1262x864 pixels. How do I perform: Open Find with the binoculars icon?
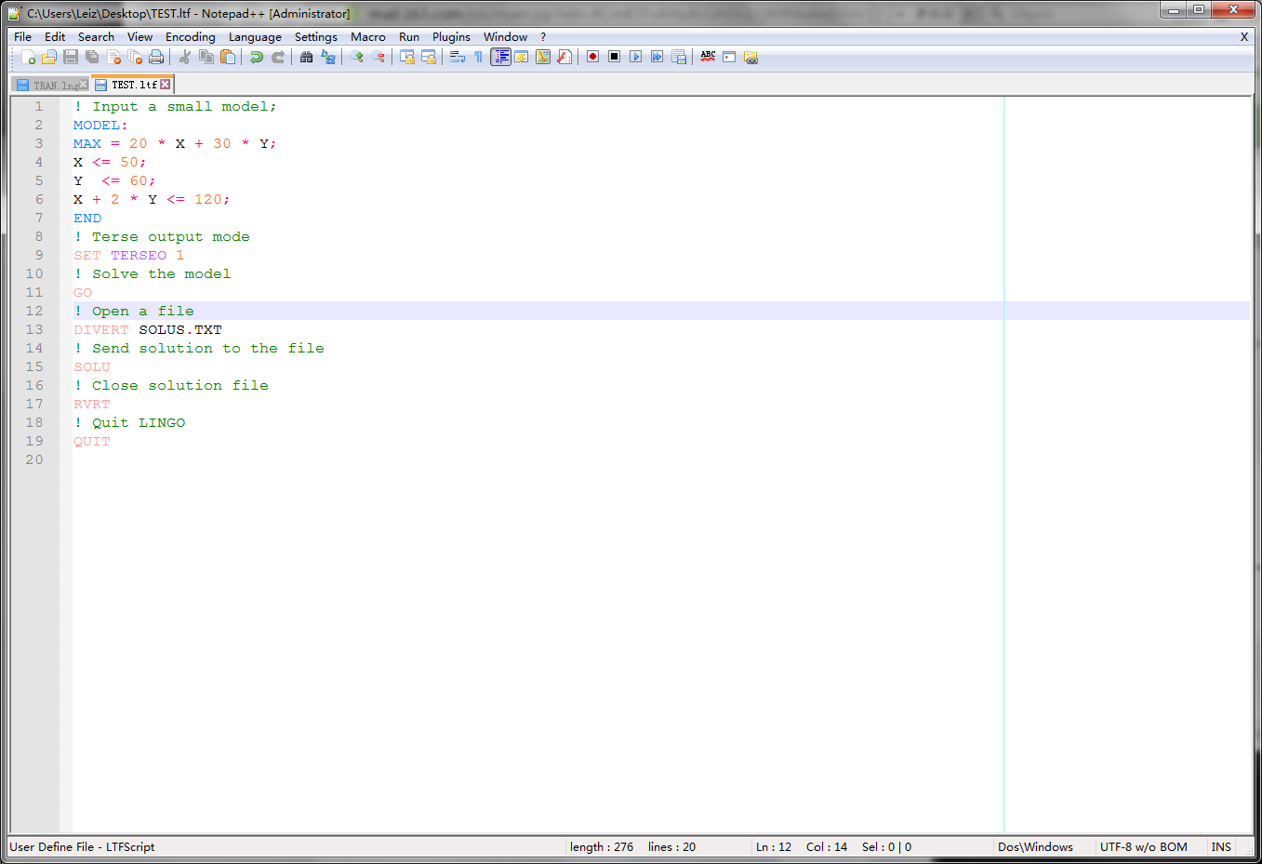pyautogui.click(x=306, y=58)
